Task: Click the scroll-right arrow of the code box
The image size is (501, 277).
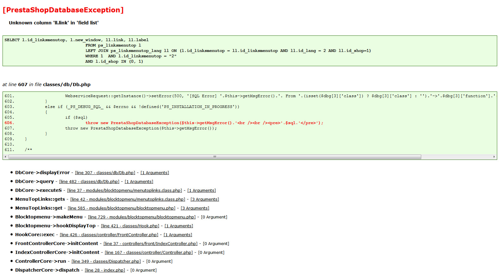Action: pyautogui.click(x=494, y=157)
